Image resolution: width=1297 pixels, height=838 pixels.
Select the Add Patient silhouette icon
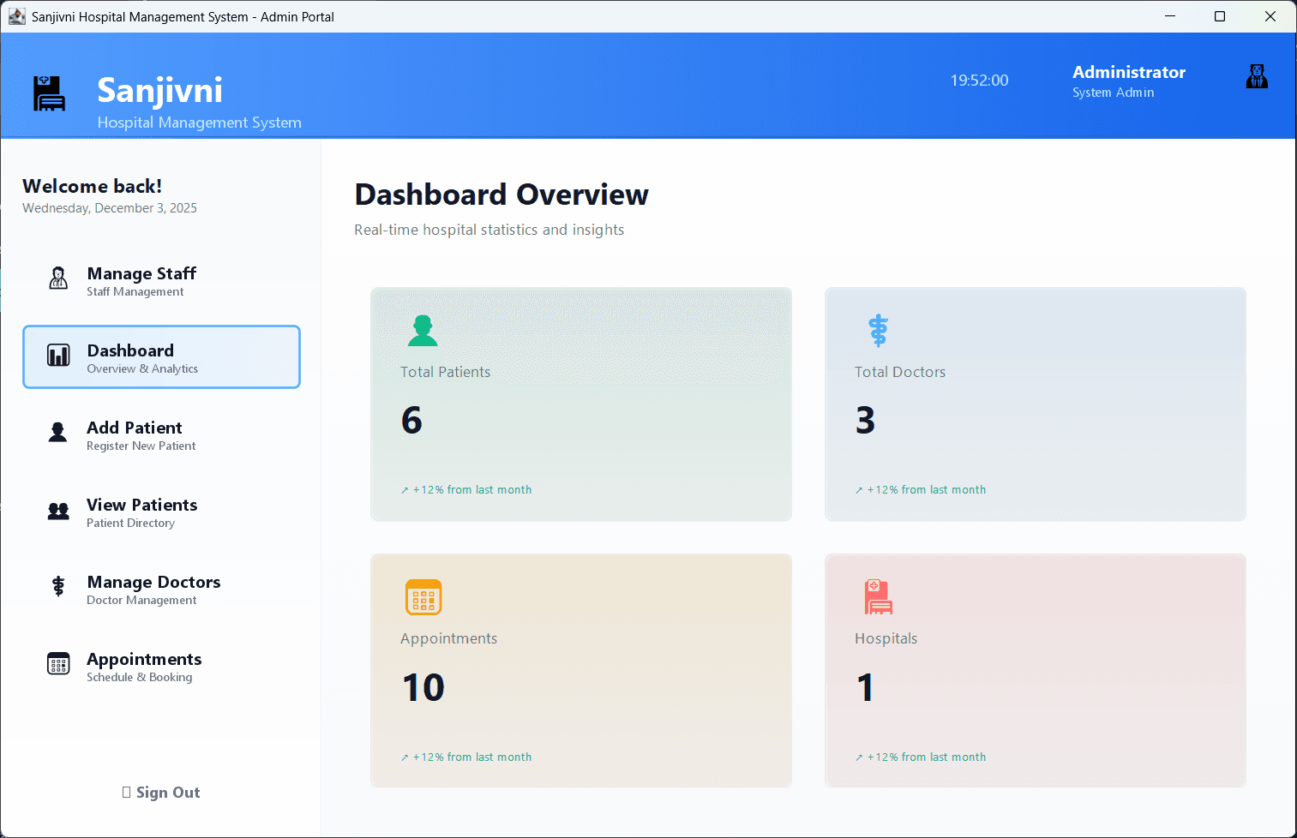point(57,433)
